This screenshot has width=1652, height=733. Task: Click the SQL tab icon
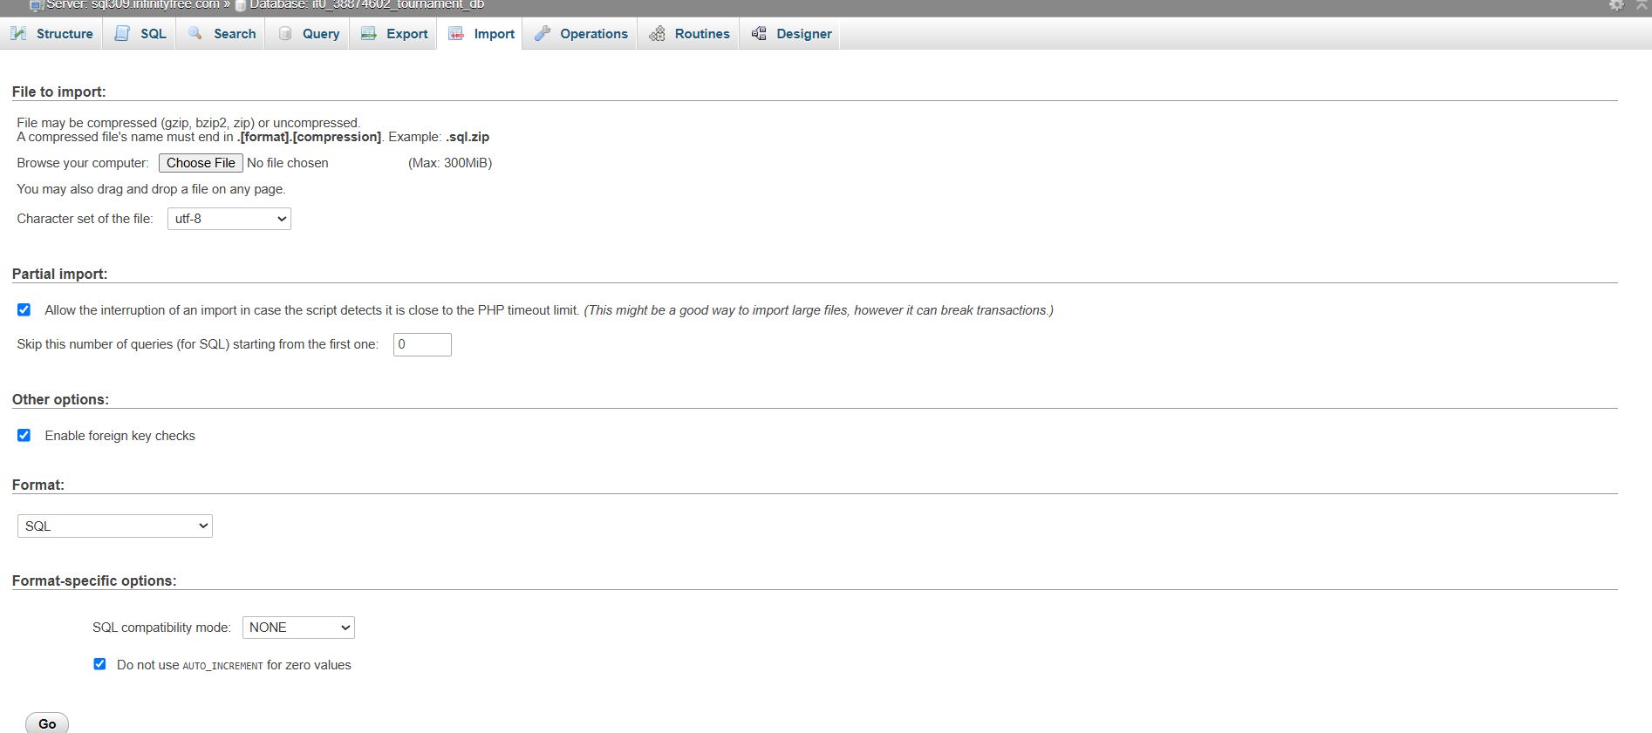pyautogui.click(x=123, y=33)
